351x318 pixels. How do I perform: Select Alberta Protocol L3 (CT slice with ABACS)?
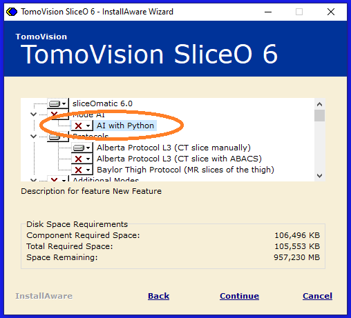point(179,159)
